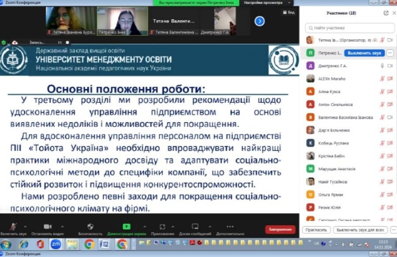397x257 pixels.
Task: Toggle muted mic icon for Антон Сінельніков
Action: pyautogui.click(x=382, y=104)
